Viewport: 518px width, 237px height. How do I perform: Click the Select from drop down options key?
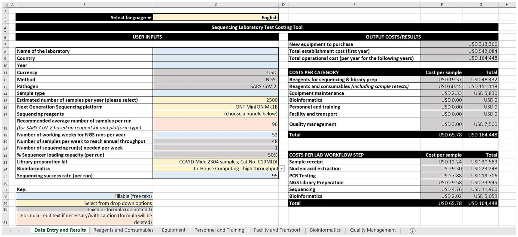pos(84,203)
